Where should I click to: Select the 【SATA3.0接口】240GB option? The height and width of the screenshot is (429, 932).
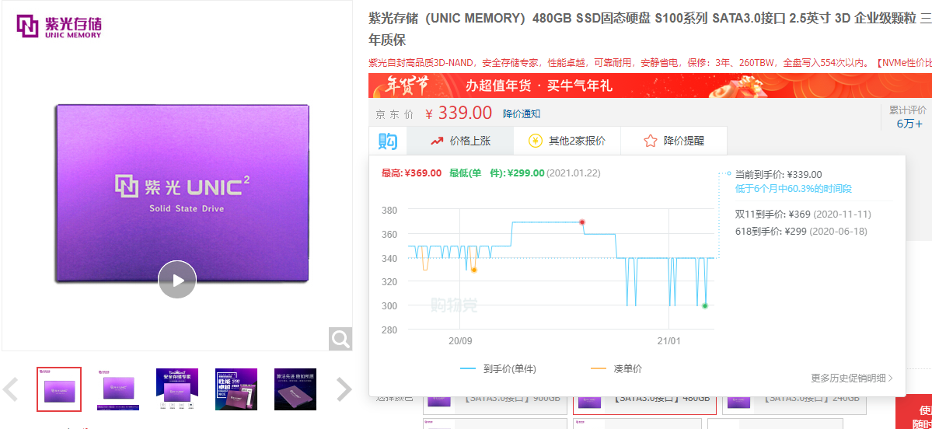(794, 404)
